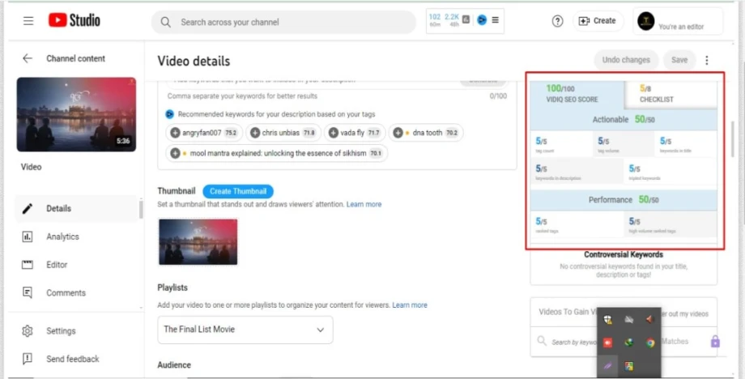The width and height of the screenshot is (745, 379).
Task: Open the Learn more link under Playlists
Action: tap(409, 305)
